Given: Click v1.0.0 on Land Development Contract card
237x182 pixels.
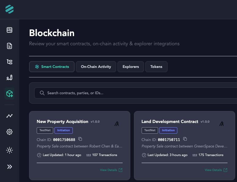Looking at the screenshot, I should point(205,122).
